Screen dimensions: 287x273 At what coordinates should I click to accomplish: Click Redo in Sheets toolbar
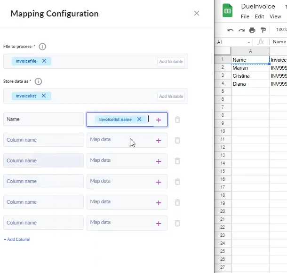pyautogui.click(x=241, y=30)
